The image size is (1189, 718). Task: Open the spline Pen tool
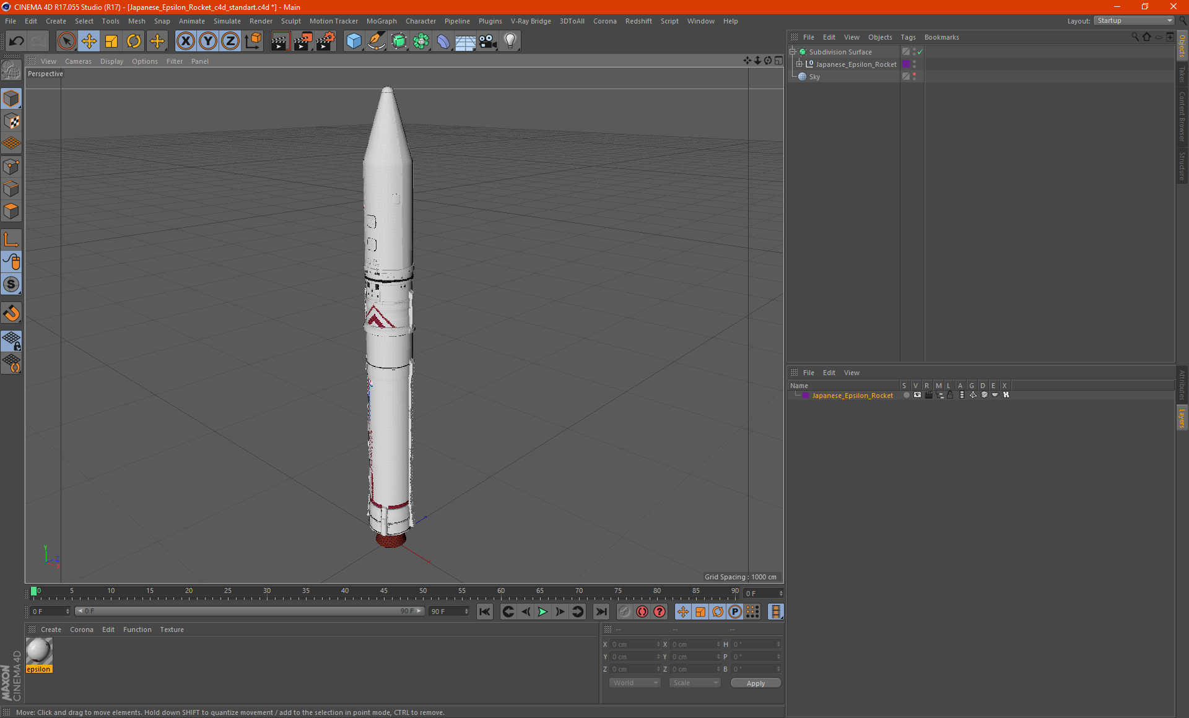pyautogui.click(x=377, y=41)
